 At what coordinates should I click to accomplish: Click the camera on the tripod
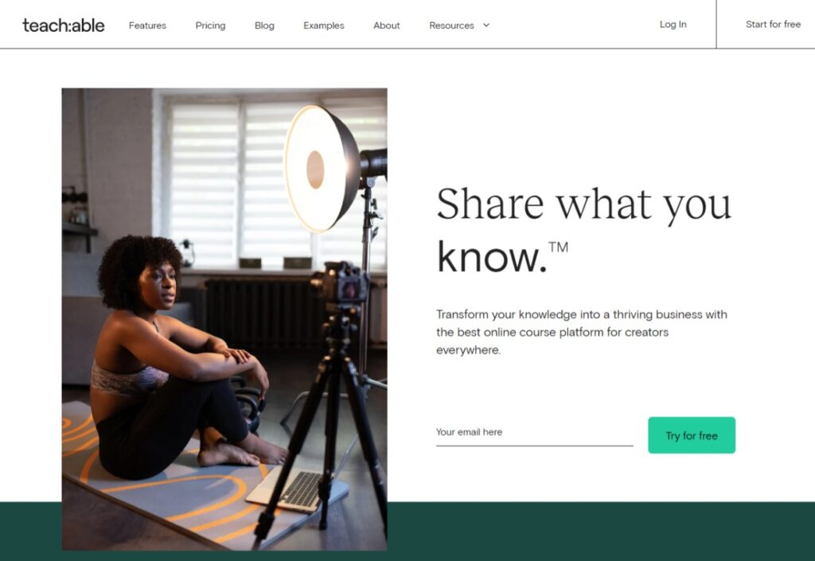point(341,285)
